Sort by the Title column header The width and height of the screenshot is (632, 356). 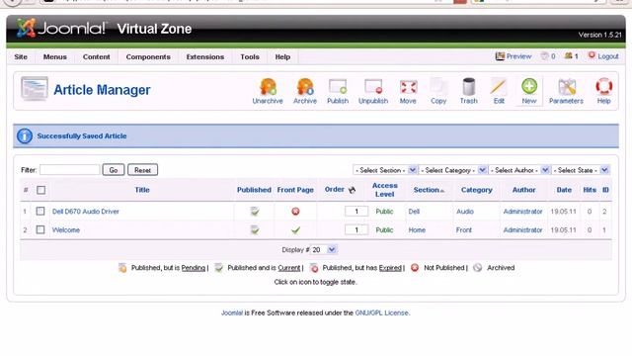pyautogui.click(x=142, y=190)
